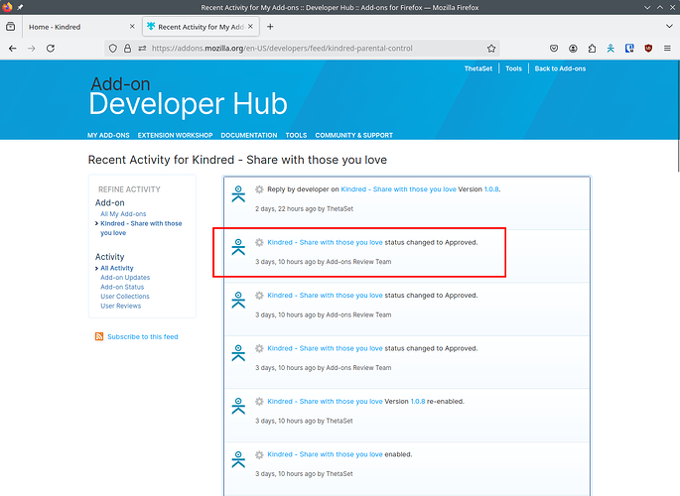Viewport: 680px width, 496px height.
Task: Click Kindred icon beside Reply by developer entry
Action: click(x=238, y=193)
